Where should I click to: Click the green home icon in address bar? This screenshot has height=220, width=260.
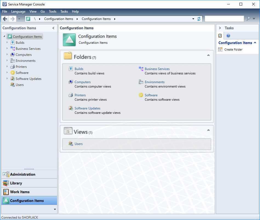click(x=28, y=19)
